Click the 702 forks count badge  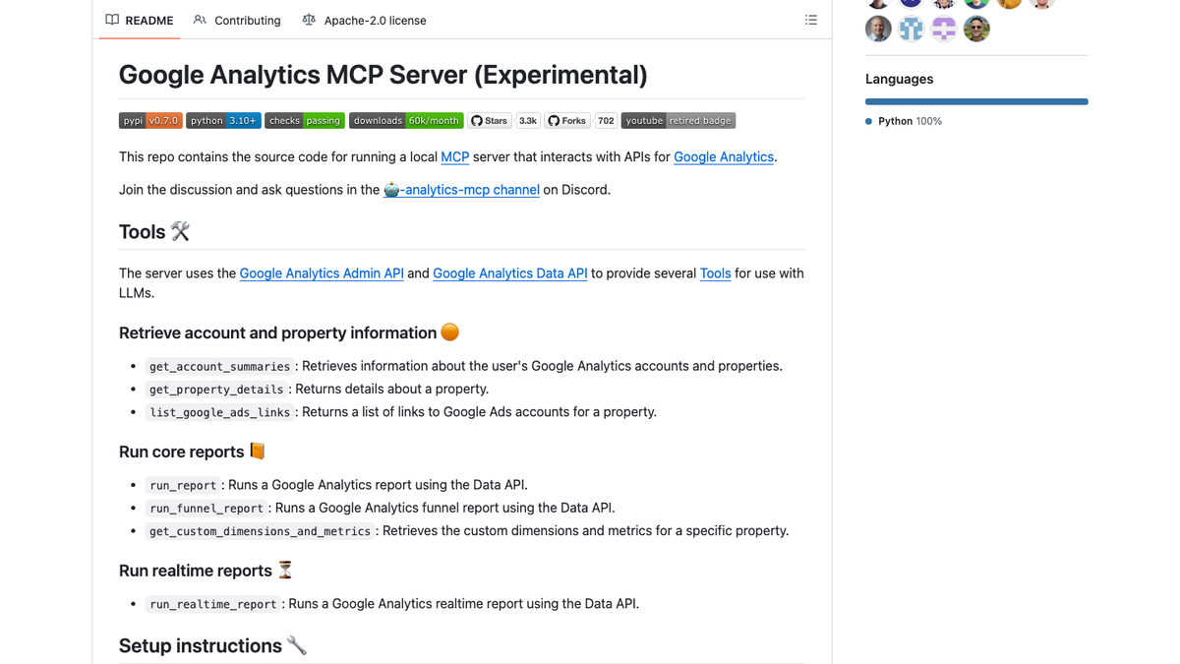click(606, 120)
